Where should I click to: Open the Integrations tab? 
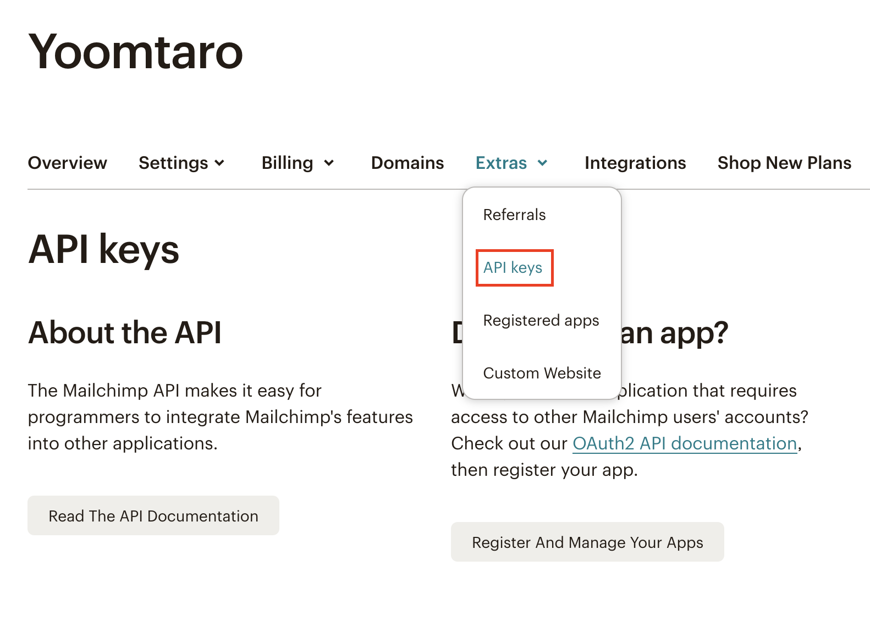635,163
